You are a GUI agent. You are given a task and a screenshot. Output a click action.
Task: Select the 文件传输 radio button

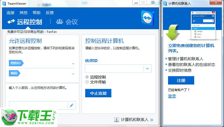click(x=87, y=82)
